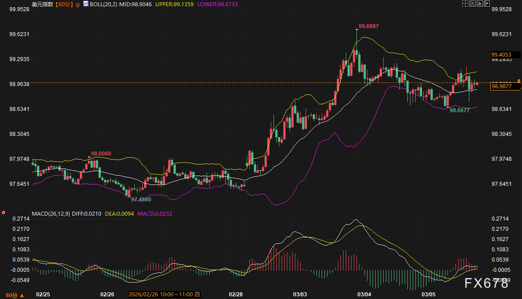Click the MACD(26,12,9) indicator label
Image resolution: width=522 pixels, height=299 pixels.
[50, 213]
